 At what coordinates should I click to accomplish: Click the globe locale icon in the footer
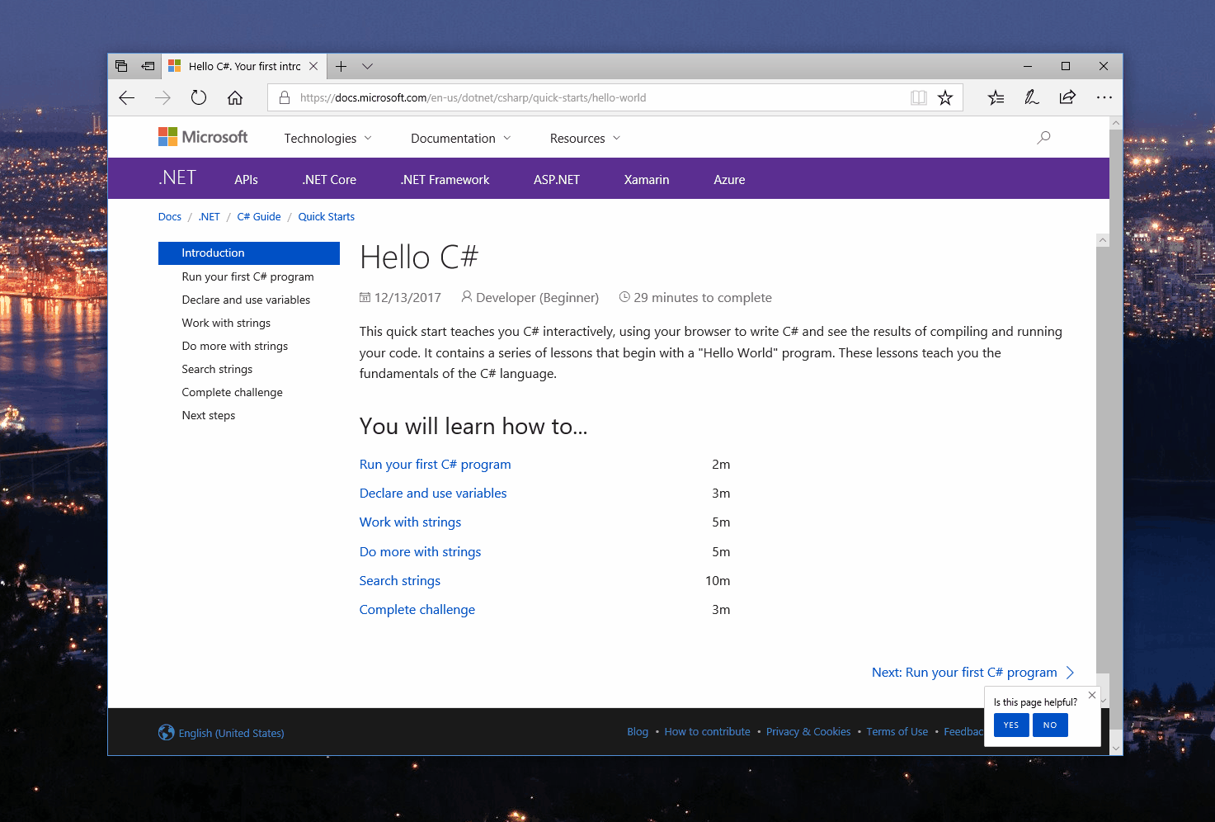click(x=166, y=733)
